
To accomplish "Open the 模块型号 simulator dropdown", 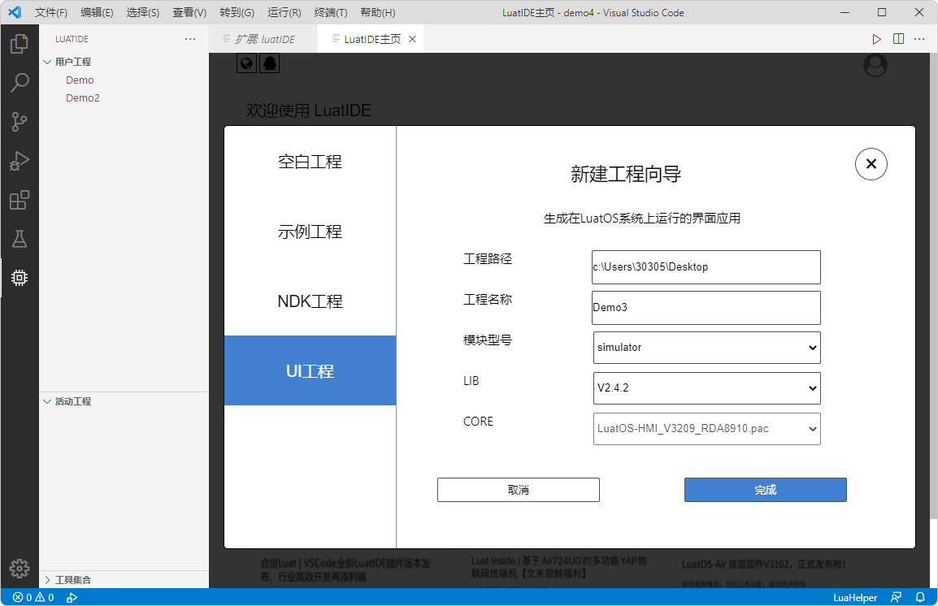I will tap(706, 347).
